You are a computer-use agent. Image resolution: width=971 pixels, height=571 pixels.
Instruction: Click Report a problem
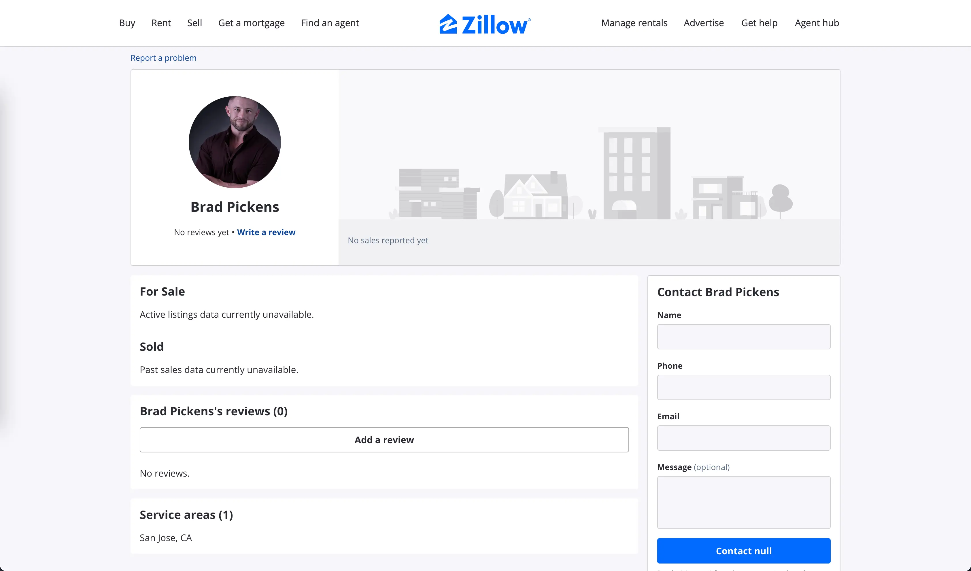163,58
